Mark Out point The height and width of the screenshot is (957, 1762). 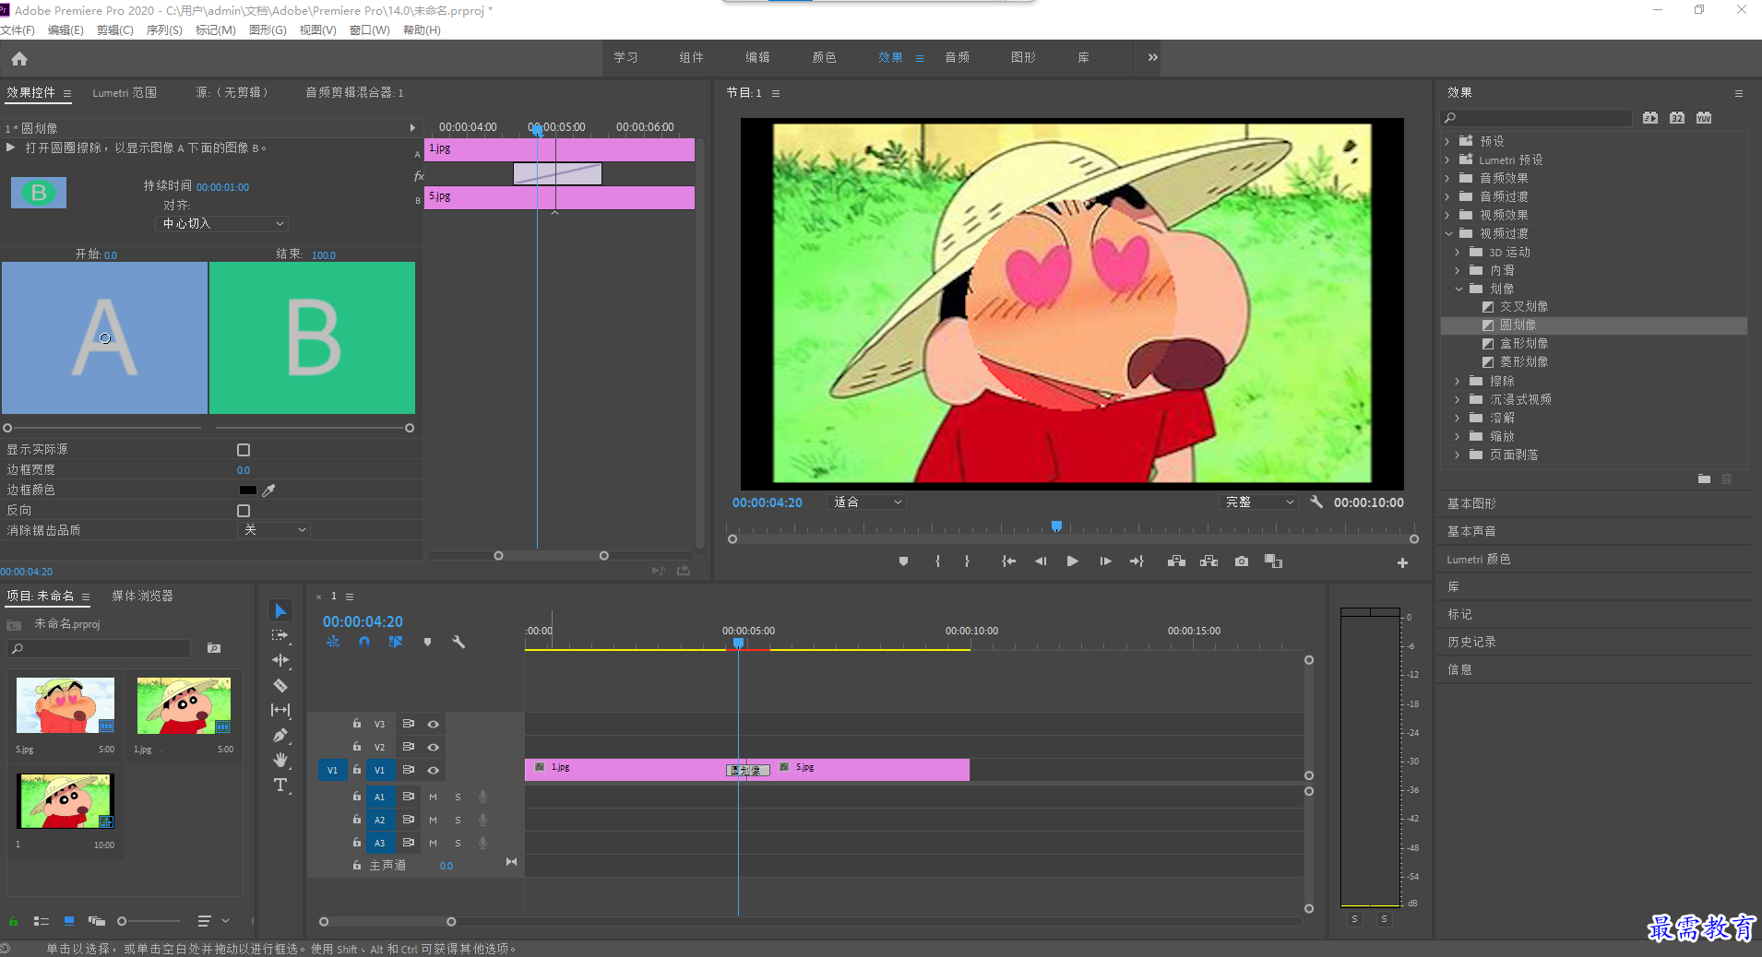point(967,561)
